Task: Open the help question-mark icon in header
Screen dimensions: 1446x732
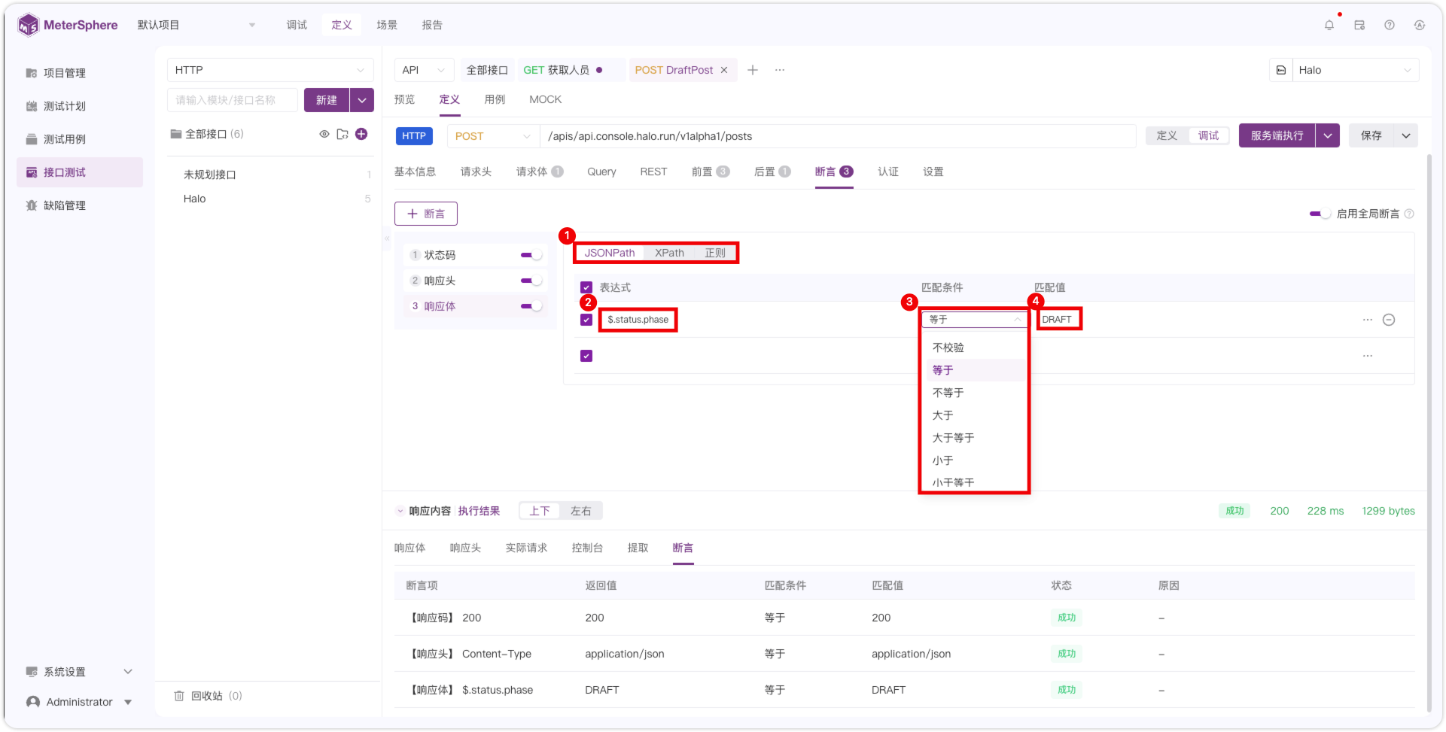Action: (x=1390, y=25)
